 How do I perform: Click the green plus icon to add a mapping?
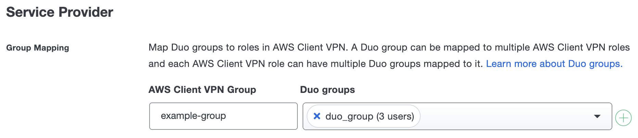(x=623, y=118)
